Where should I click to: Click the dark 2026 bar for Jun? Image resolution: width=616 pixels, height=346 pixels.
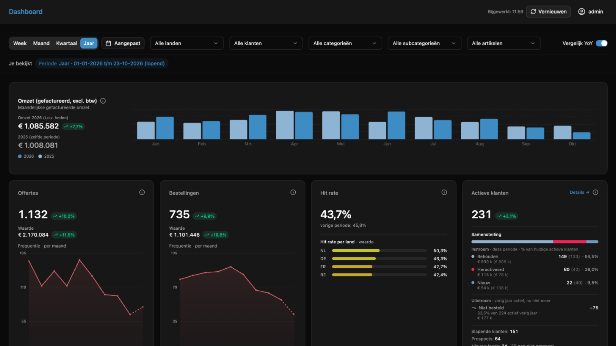[396, 125]
